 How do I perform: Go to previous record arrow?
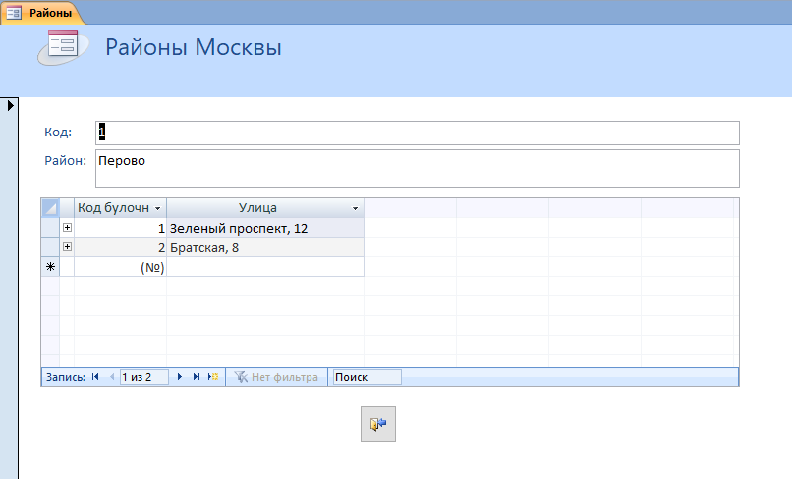pos(112,377)
